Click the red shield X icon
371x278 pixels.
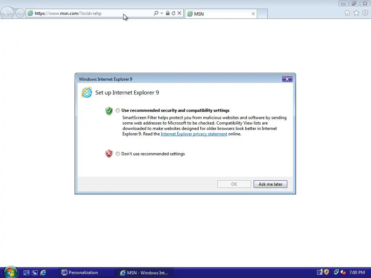coord(109,153)
